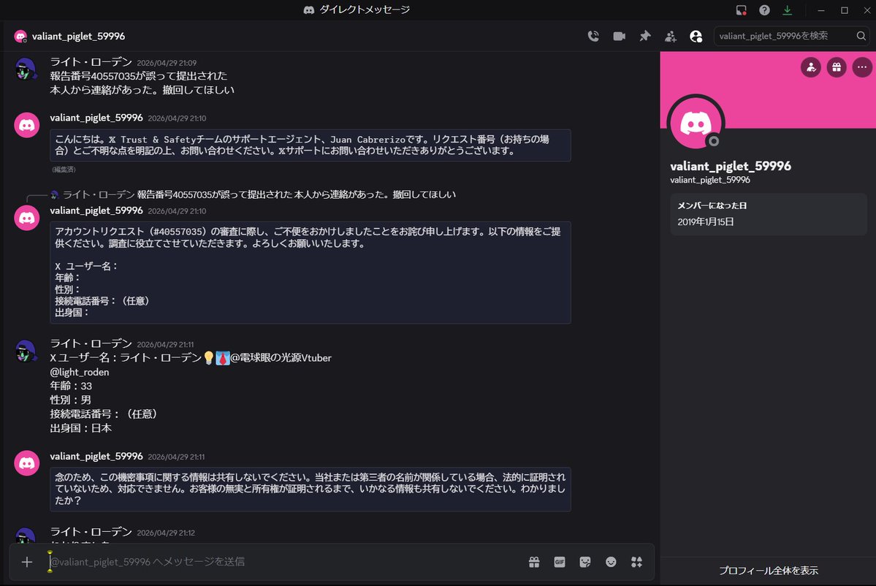Click the valiant_piglet_59996 avatar at 21:11 message

click(x=26, y=463)
